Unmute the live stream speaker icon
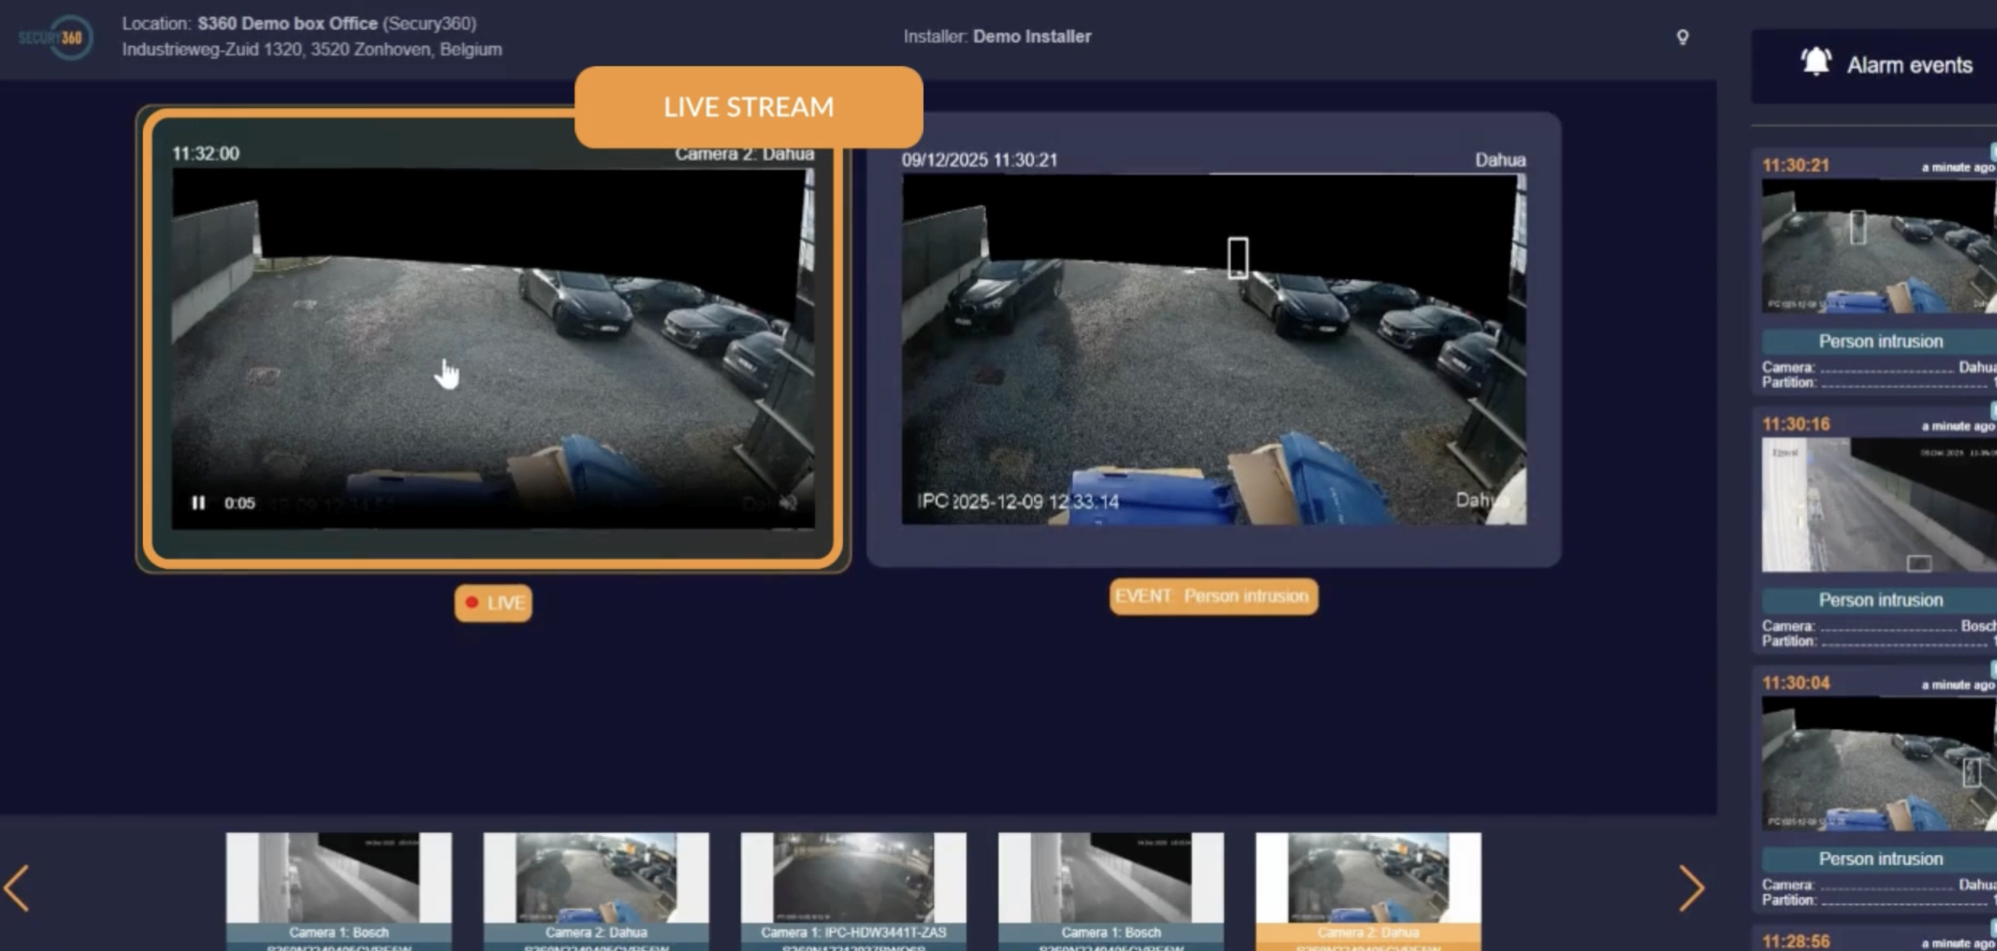 (x=789, y=504)
